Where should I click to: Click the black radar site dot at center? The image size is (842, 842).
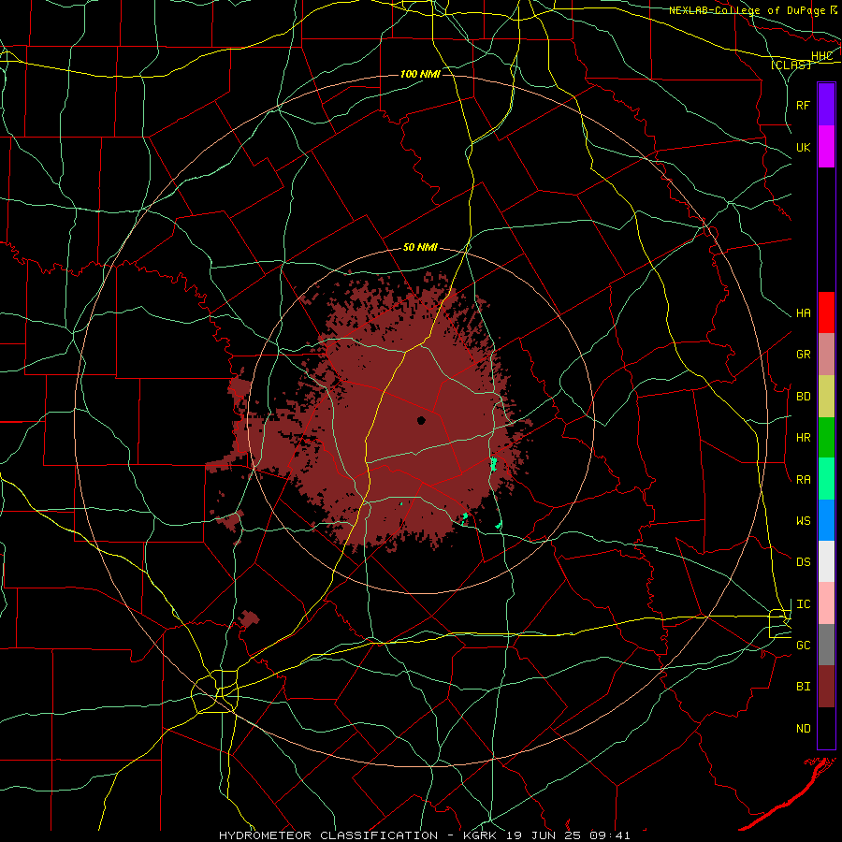click(421, 420)
